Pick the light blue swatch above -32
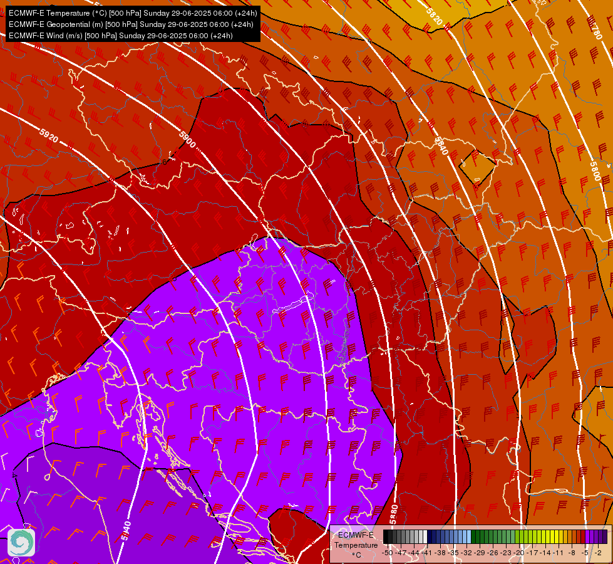 469,537
